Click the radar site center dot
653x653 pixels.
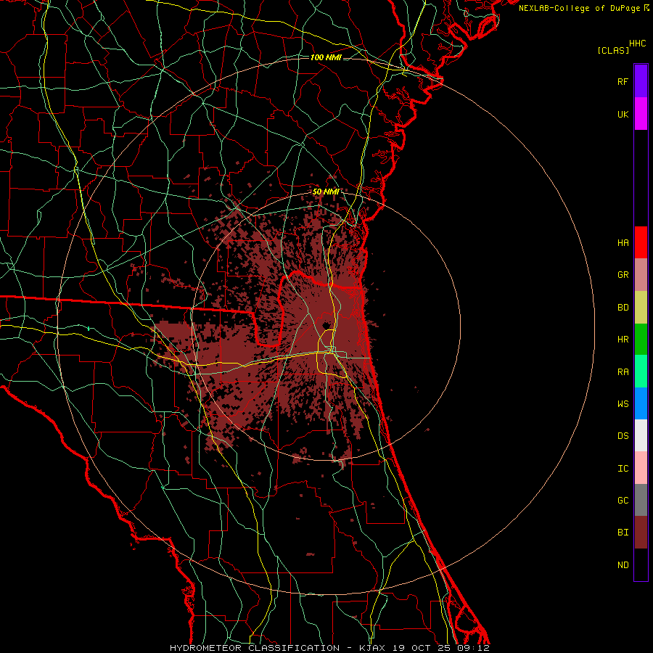click(x=326, y=325)
